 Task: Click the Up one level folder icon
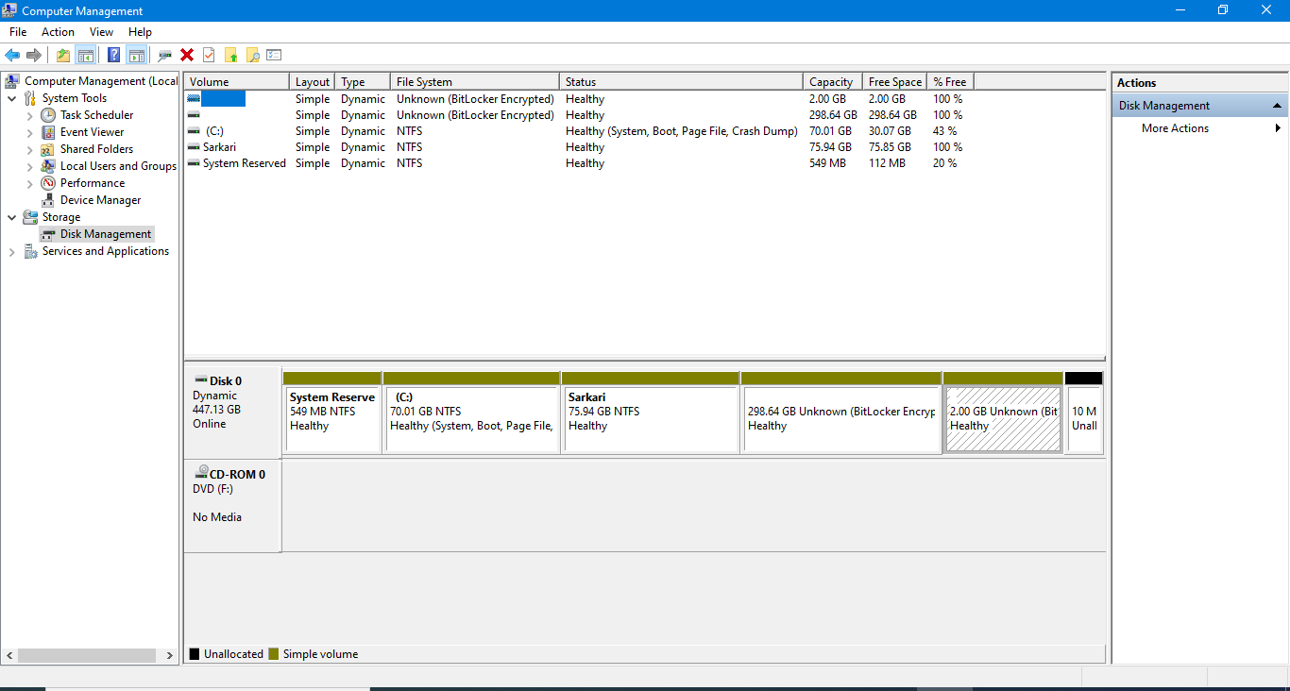click(62, 56)
